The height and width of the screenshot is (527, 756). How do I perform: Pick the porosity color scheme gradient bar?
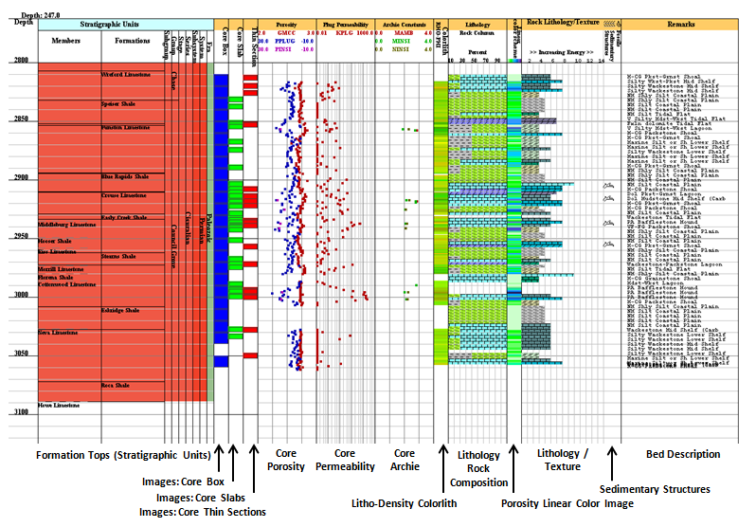(x=513, y=59)
